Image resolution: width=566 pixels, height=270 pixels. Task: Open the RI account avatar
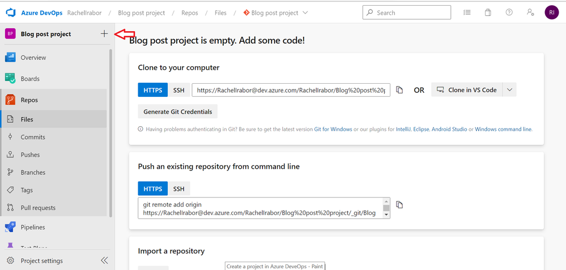click(552, 12)
